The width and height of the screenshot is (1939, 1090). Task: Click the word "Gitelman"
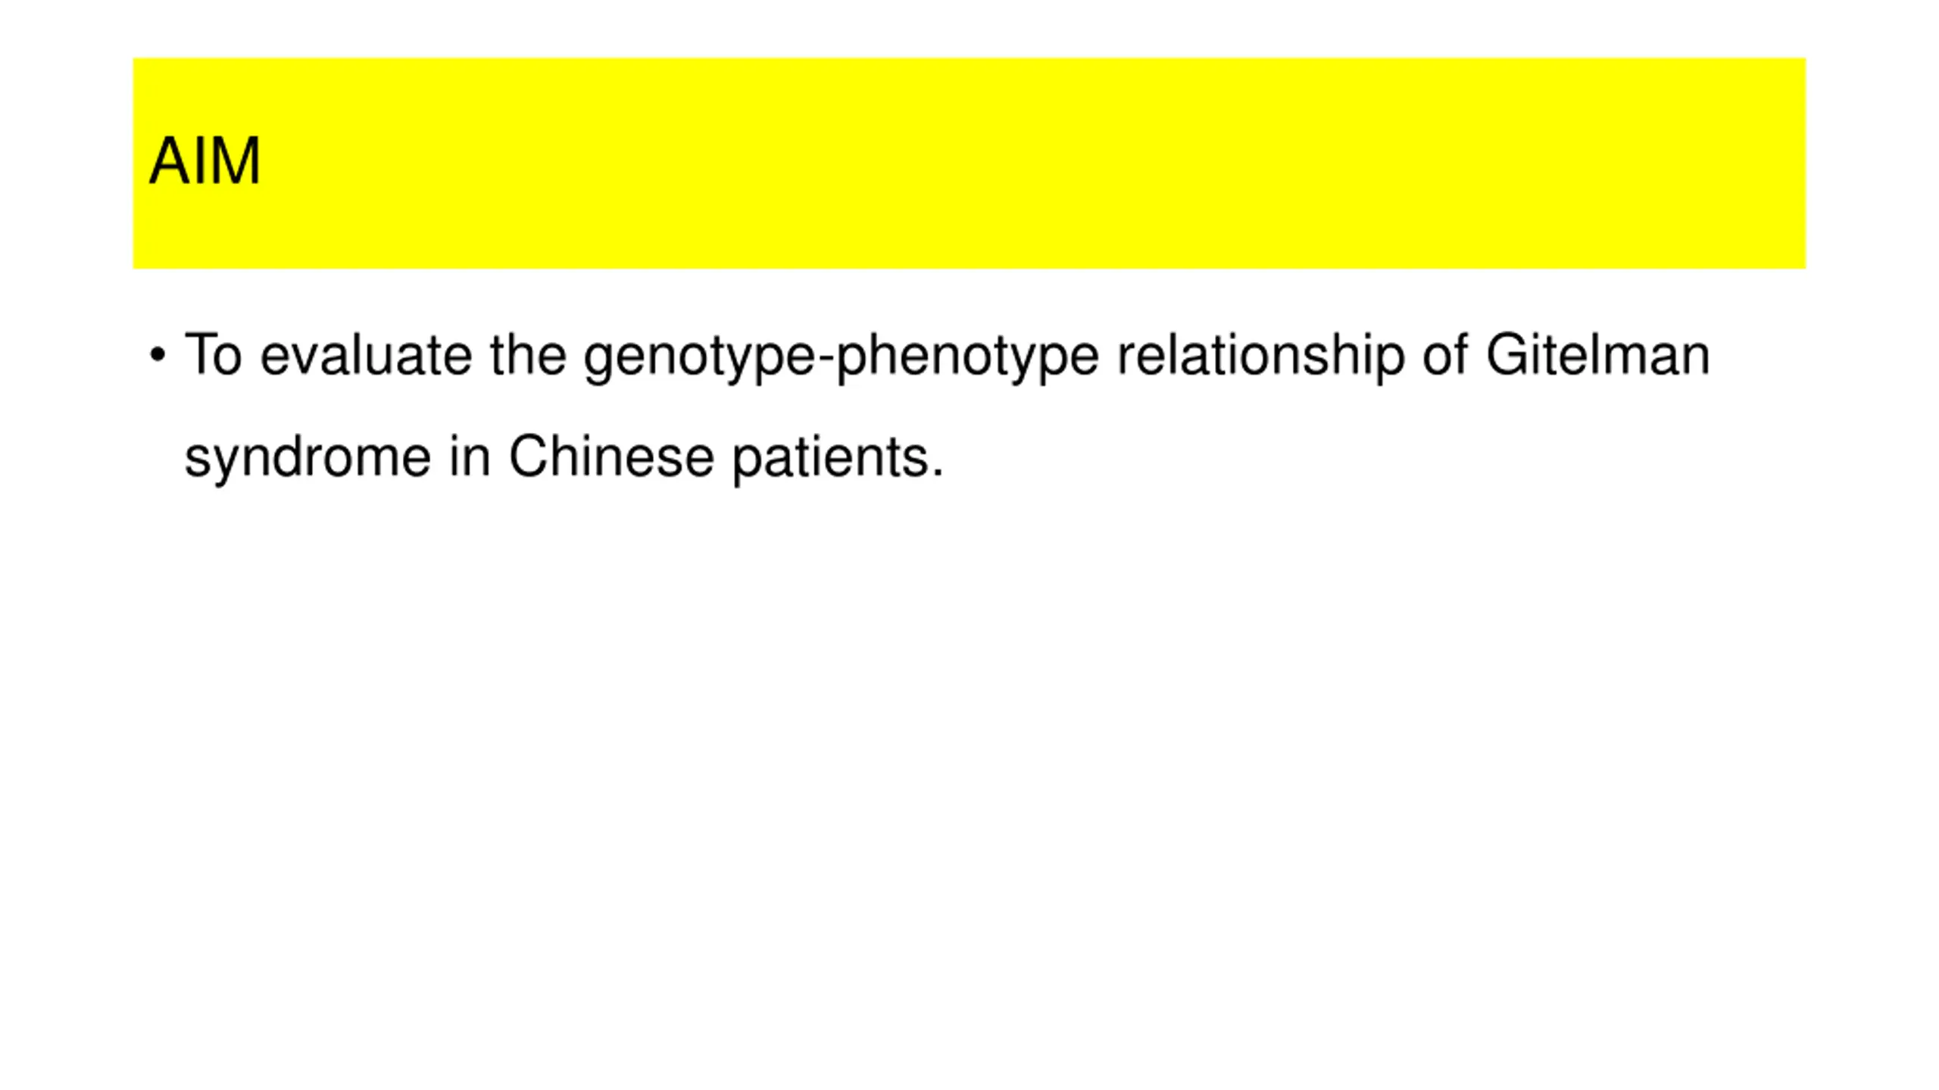pyautogui.click(x=1598, y=354)
